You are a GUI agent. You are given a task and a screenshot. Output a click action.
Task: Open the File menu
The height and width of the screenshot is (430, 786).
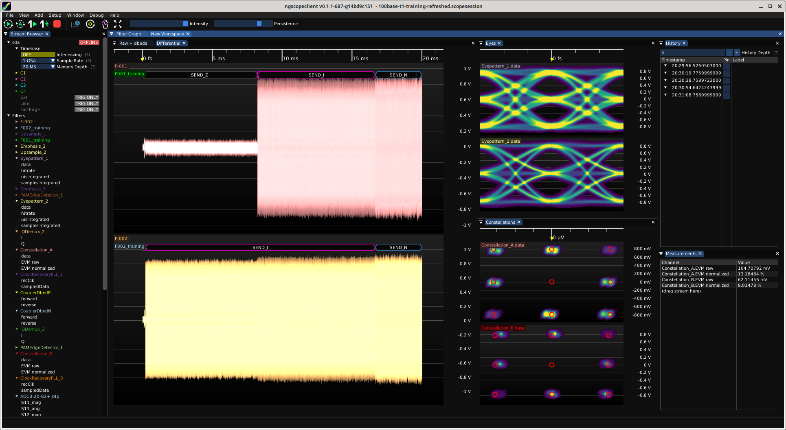[10, 15]
